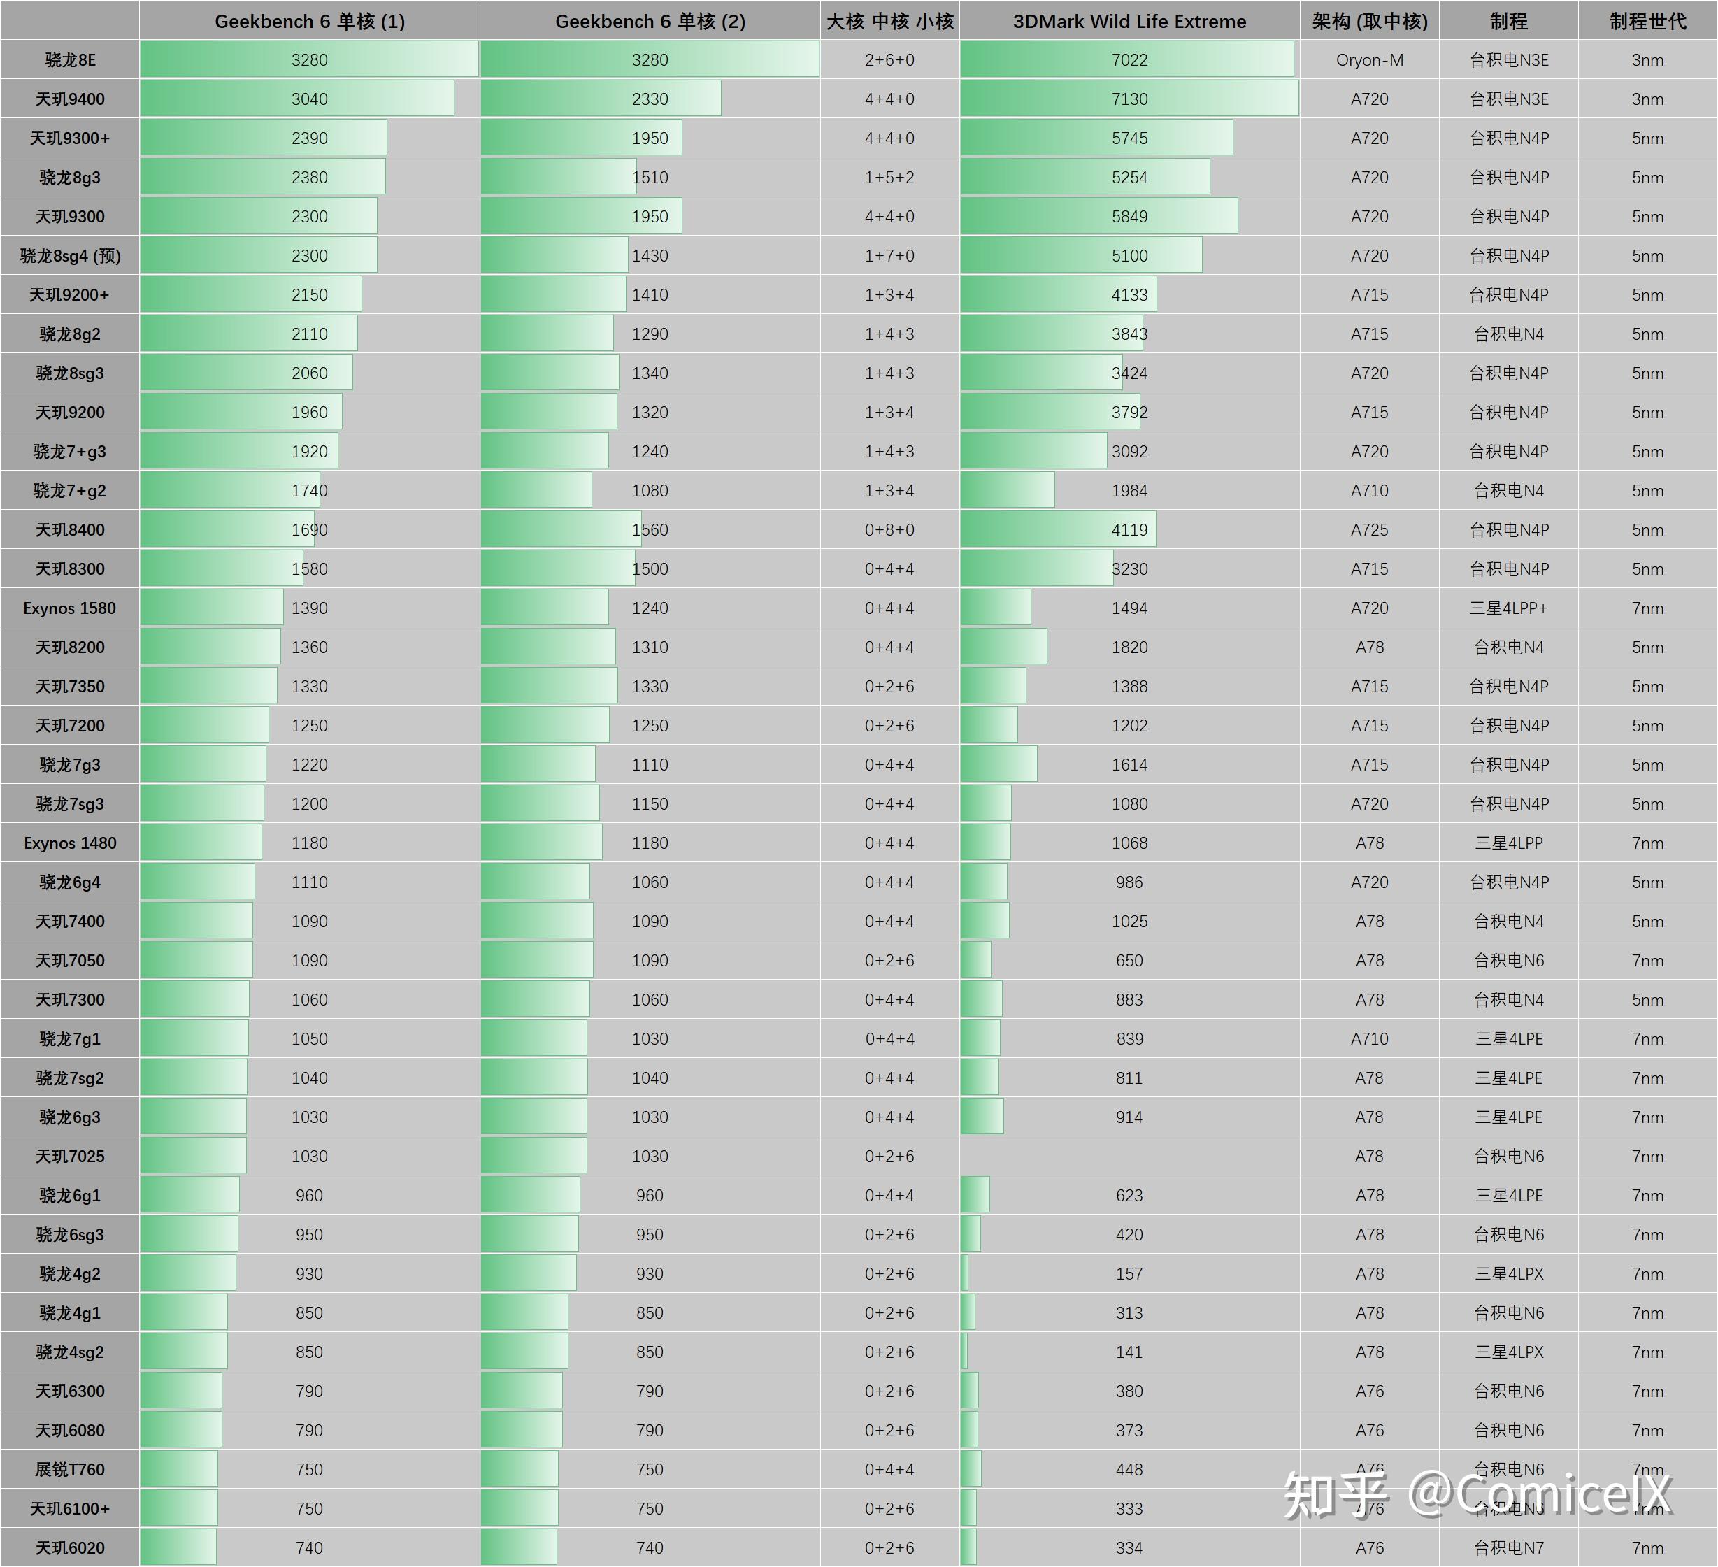Click the 制程 column header
Screen dimensions: 1718x1567
[1508, 20]
